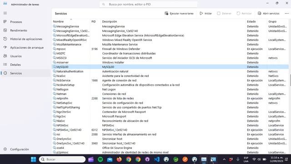This screenshot has width=291, height=164.
Task: Click the Detener toolbar button
Action: (x=224, y=13)
